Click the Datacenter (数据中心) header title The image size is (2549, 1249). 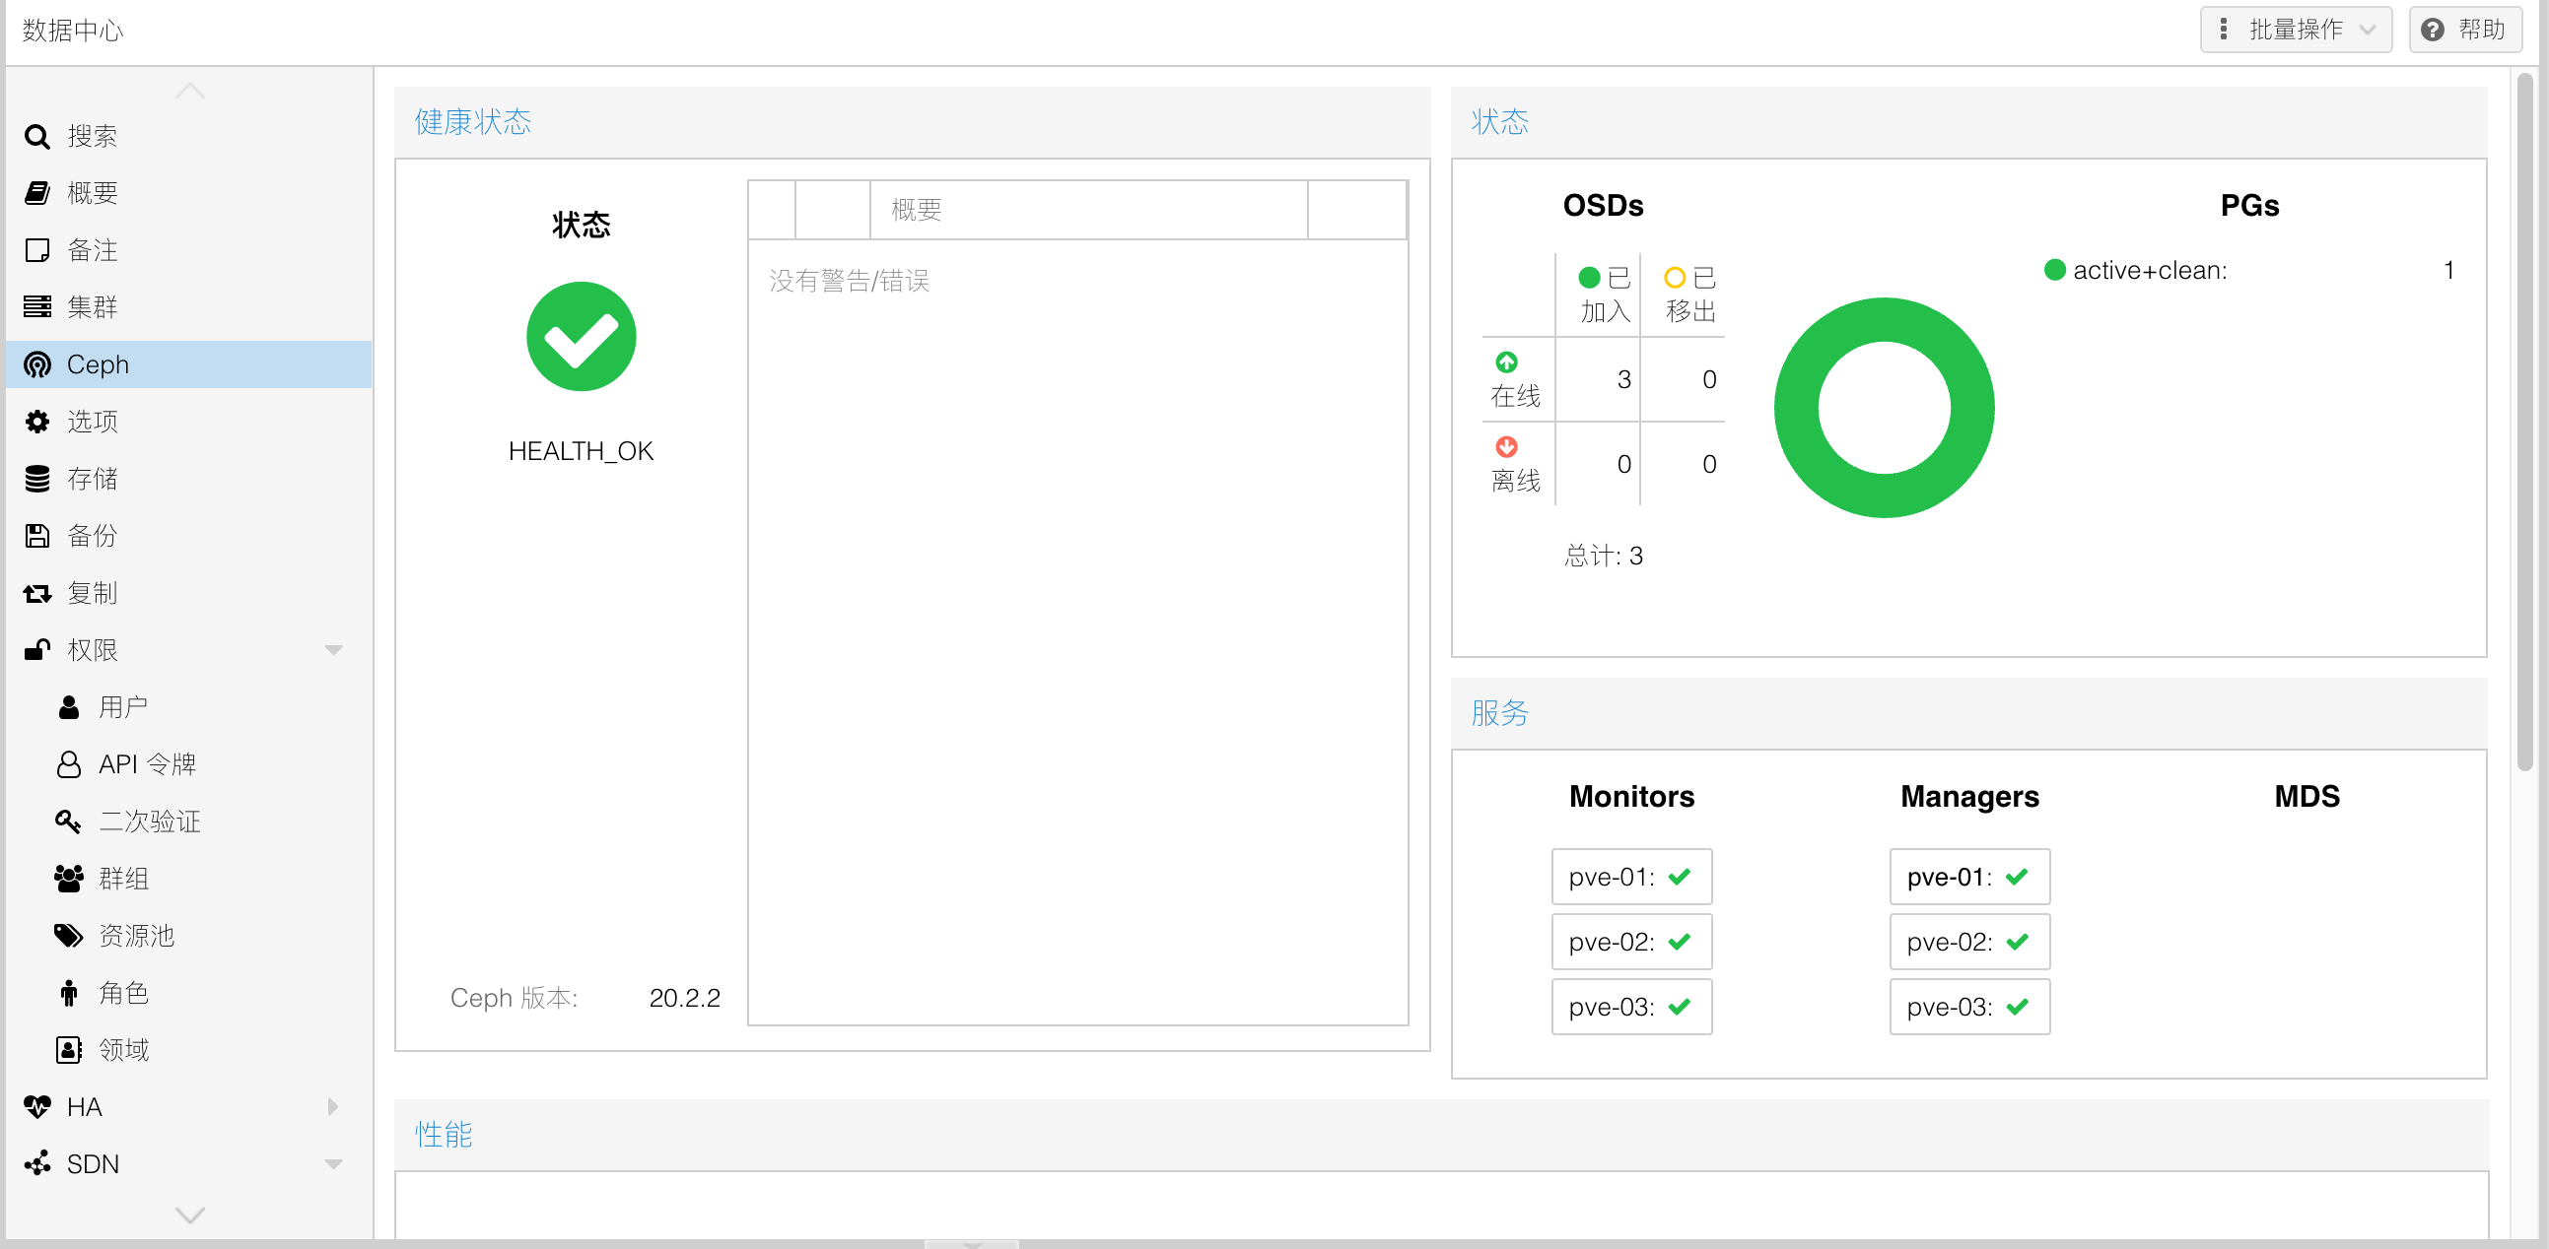[73, 31]
